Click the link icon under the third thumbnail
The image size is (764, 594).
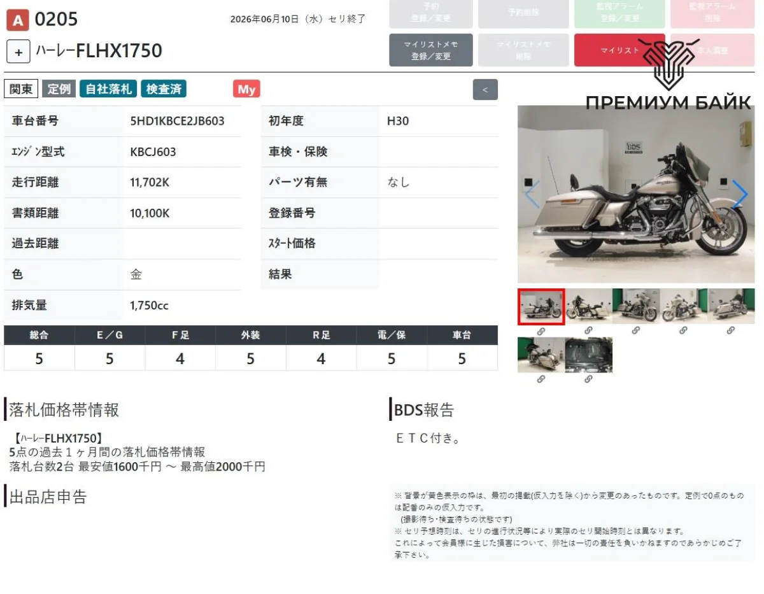(636, 331)
